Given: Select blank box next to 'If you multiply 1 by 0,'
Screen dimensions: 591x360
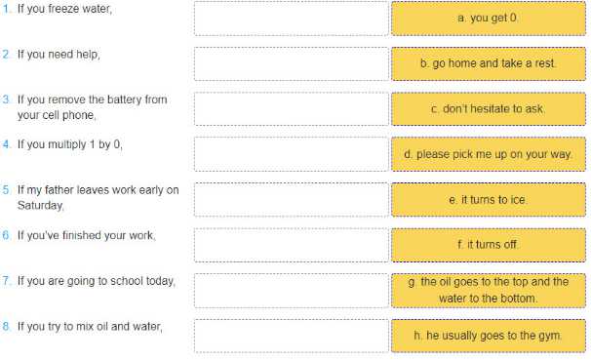Looking at the screenshot, I should pos(292,154).
